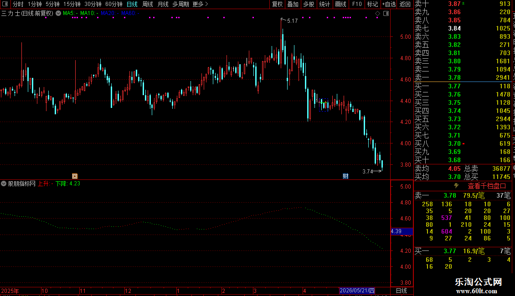Image resolution: width=515 pixels, height=296 pixels.
Task: Click magenta order size 604
Action: click(446, 231)
